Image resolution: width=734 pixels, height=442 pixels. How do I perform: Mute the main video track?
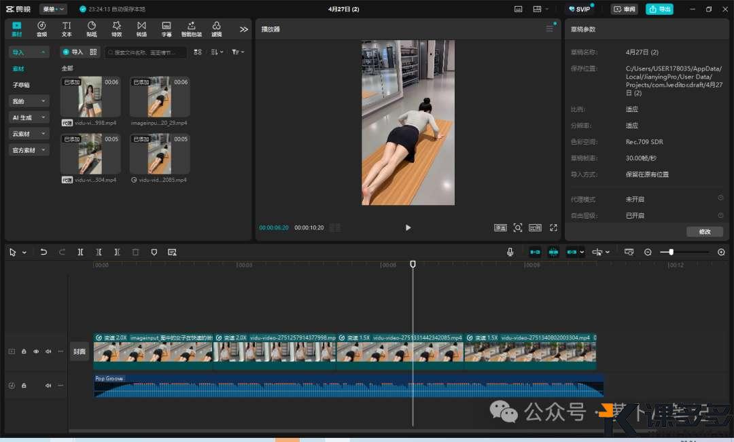(48, 351)
